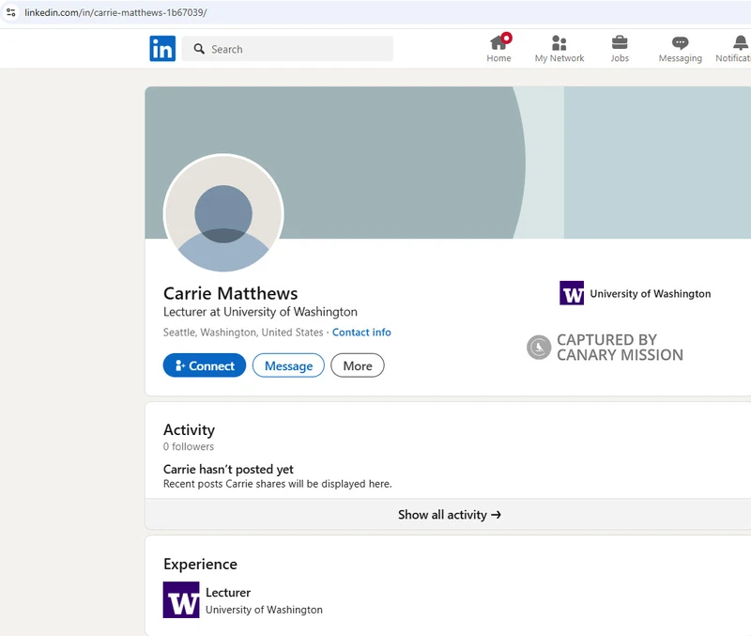Click the Lecturer job title in Experience

[228, 593]
